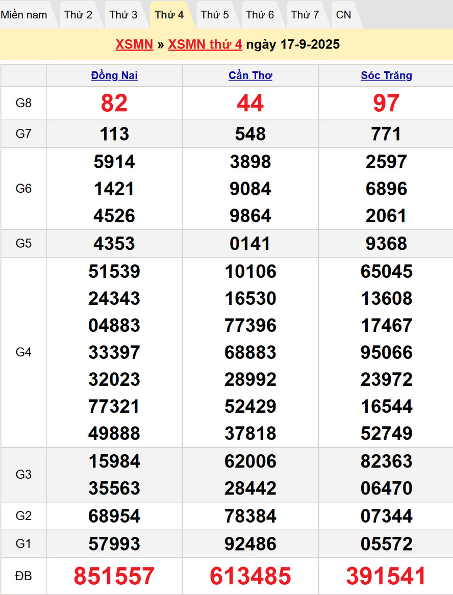Click G5 result 0141
The width and height of the screenshot is (453, 595).
250,243
